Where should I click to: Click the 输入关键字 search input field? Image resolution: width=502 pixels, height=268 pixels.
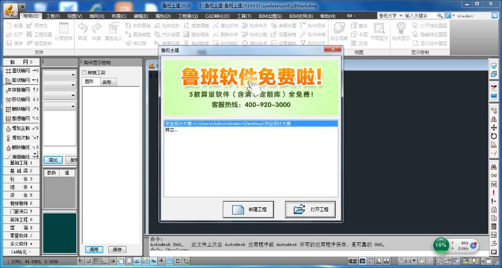[420, 16]
